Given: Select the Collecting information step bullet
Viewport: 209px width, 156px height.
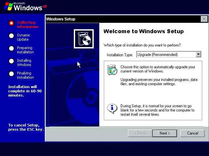Looking at the screenshot, I should (x=11, y=23).
